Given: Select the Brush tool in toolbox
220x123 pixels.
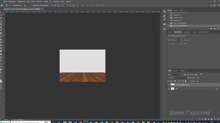Looking at the screenshot, I should pos(1,36).
